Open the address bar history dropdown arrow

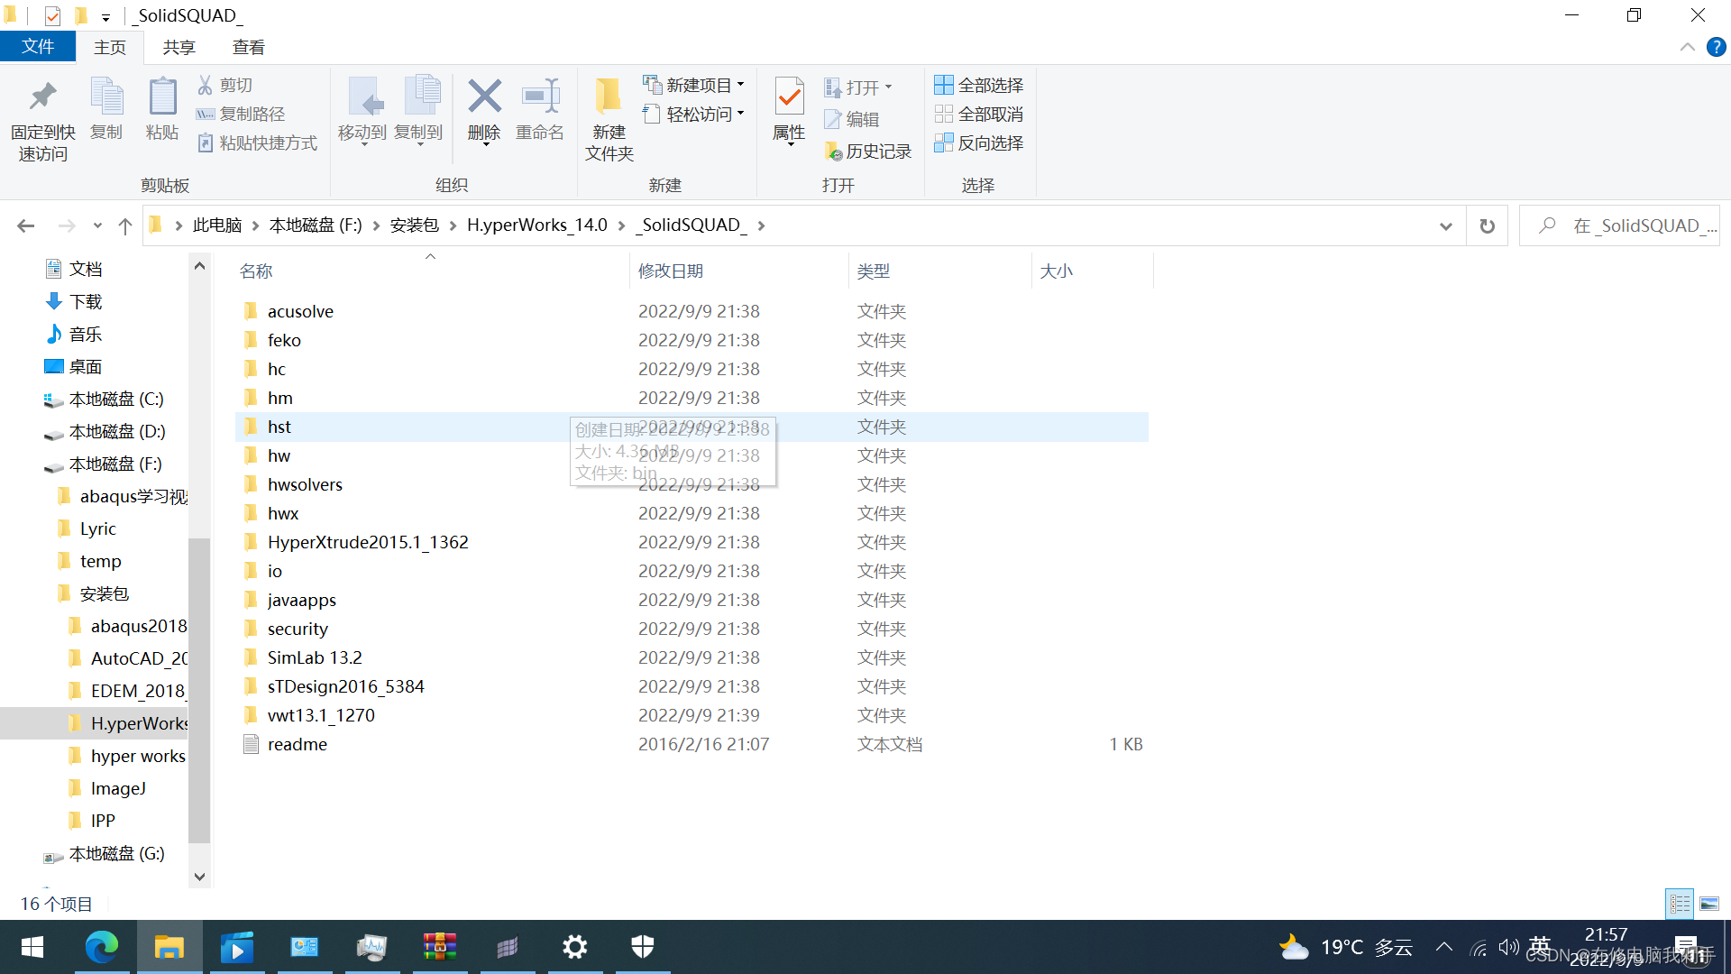pyautogui.click(x=1446, y=225)
